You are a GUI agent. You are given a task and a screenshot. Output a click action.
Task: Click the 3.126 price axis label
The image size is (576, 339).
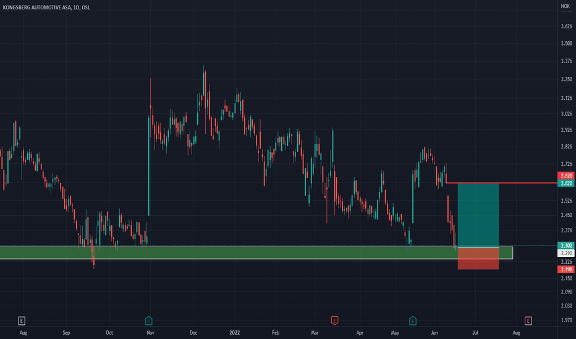(x=567, y=98)
